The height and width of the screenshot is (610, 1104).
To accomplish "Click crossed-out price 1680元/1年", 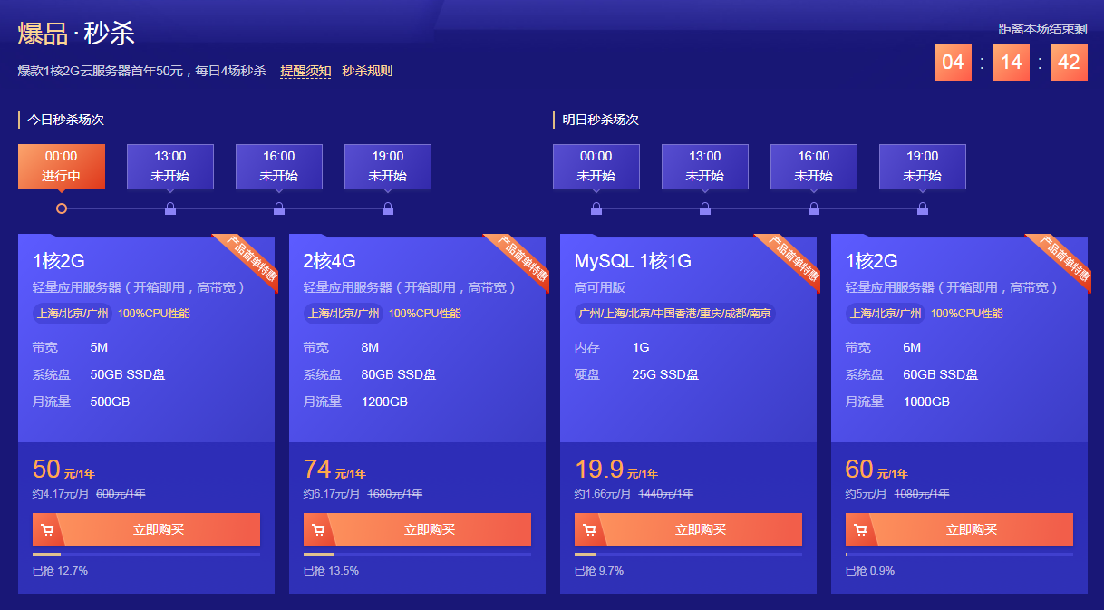I will tap(394, 494).
